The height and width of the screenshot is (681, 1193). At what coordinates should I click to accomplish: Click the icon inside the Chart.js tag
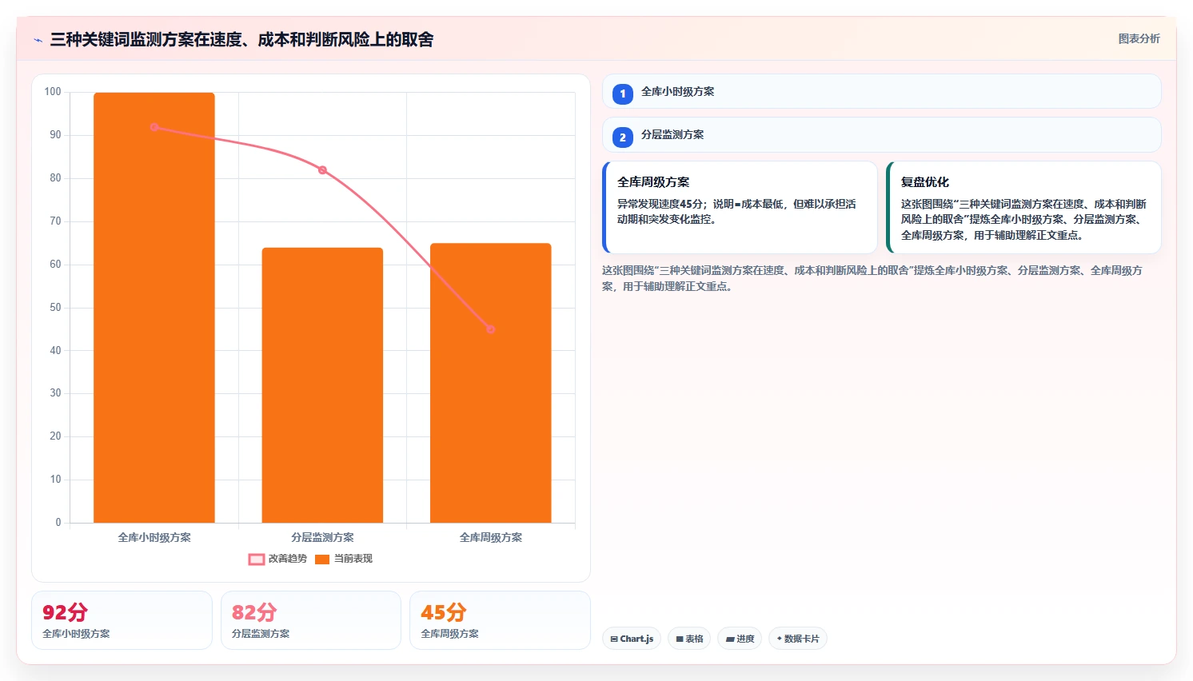[x=614, y=639]
